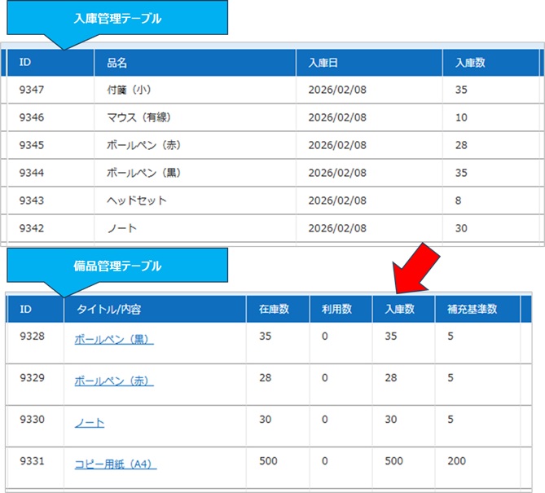Click ID header in 入庫管理テーブル
The image size is (545, 493).
24,63
